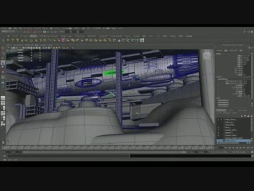Switch to the single-pane layout button in the left sidebar
This screenshot has height=191, width=254.
tap(3, 98)
